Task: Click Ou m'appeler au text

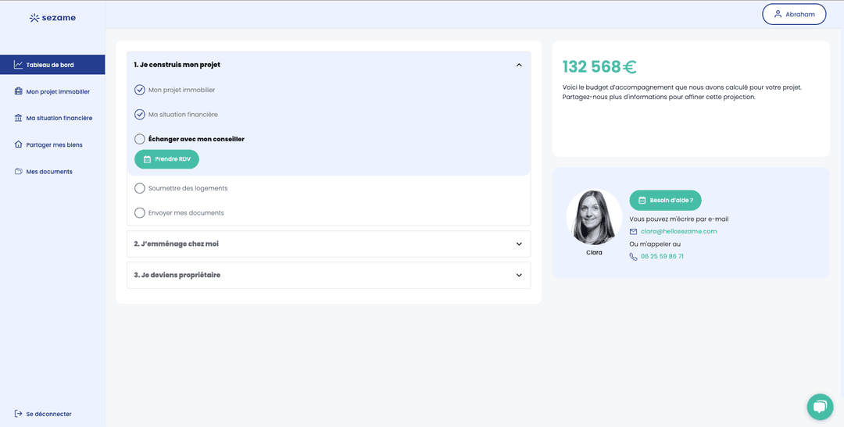Action: pos(655,244)
